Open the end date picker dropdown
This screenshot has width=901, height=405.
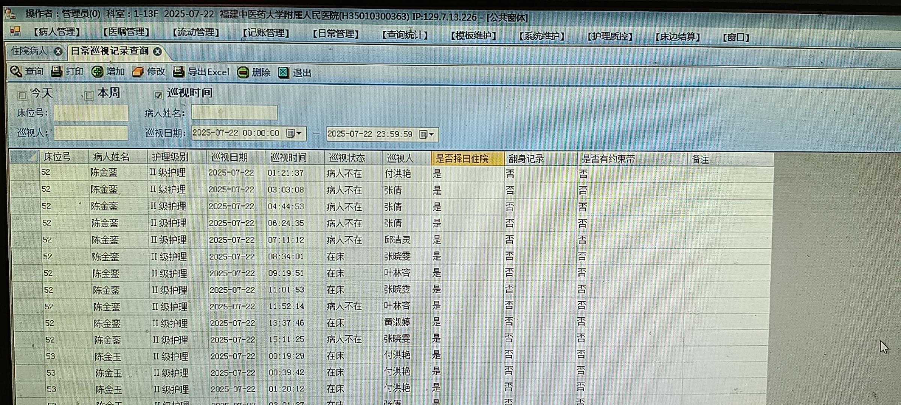(x=427, y=134)
